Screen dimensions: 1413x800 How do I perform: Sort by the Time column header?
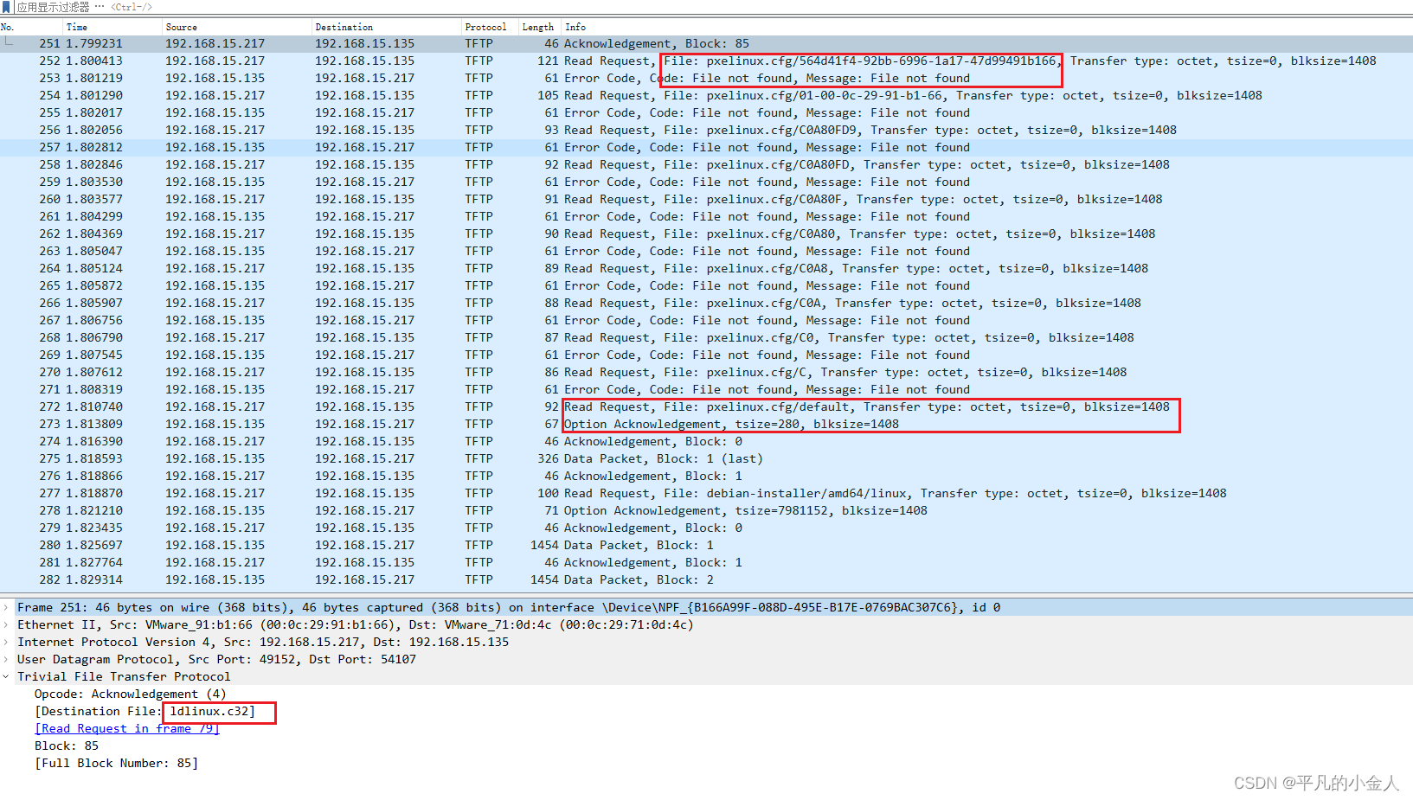click(x=112, y=27)
